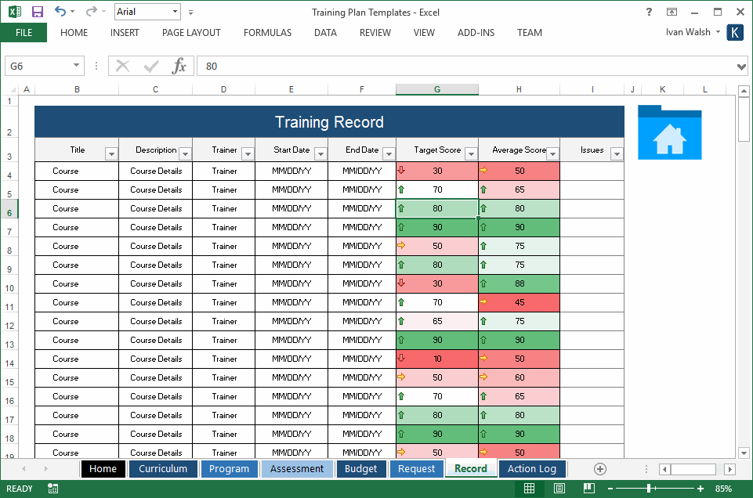Open Help with the question mark icon
Image resolution: width=753 pixels, height=498 pixels.
[649, 12]
